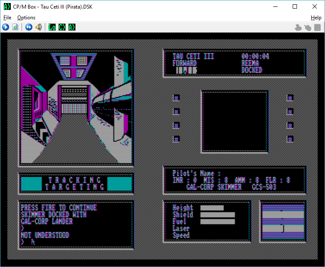This screenshot has height=267, width=325.
Task: Click the 'REEMA' location text
Action: [250, 63]
